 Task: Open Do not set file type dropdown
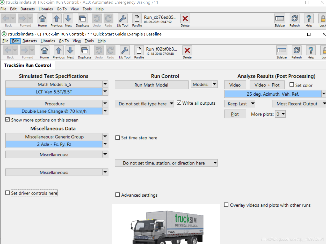144,104
